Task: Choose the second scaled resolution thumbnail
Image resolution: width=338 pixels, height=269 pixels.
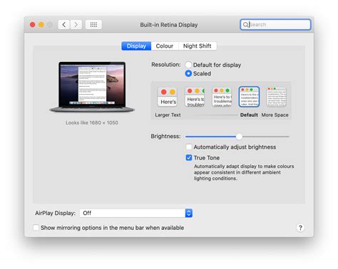Action: 195,97
